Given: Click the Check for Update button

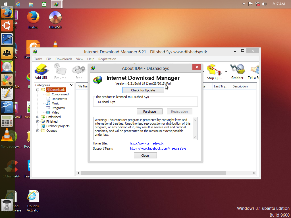Looking at the screenshot, I should point(143,90).
